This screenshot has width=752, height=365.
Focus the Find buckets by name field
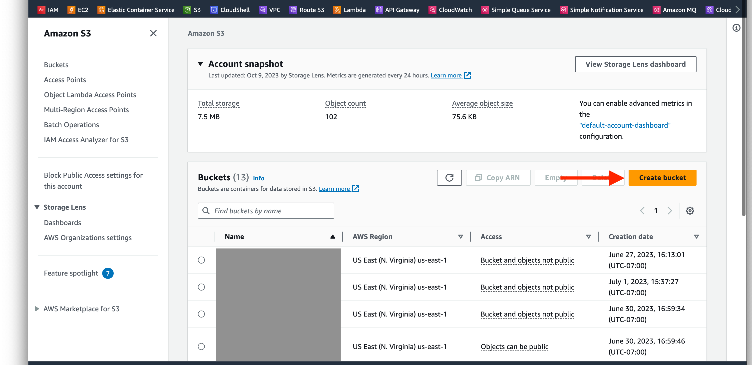[x=266, y=211]
